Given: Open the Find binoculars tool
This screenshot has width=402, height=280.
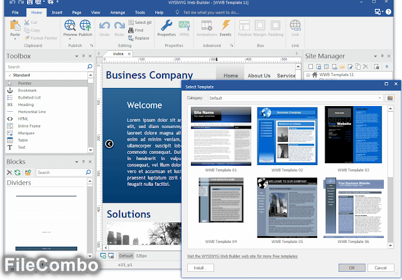Looking at the screenshot, I should [136, 30].
